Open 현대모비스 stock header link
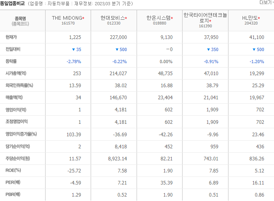The image size is (274, 201). pos(113,18)
